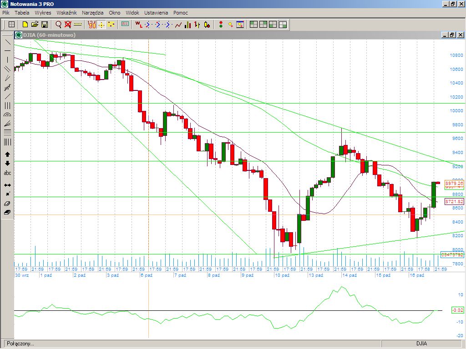Open the Tabela menu
This screenshot has width=466, height=349.
point(22,13)
